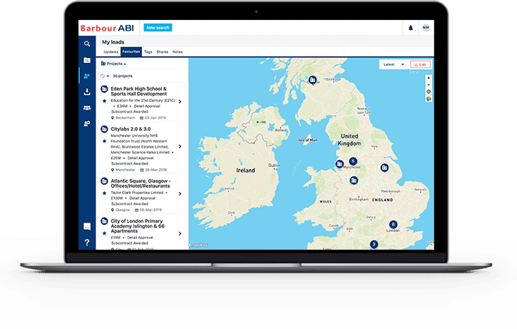
Task: Open My leads sidebar icon
Action: 87,76
